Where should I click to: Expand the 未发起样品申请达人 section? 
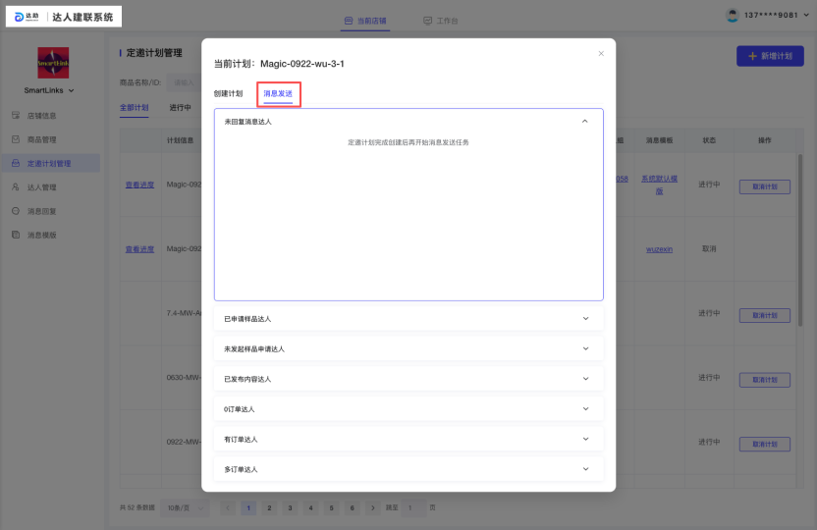click(585, 348)
